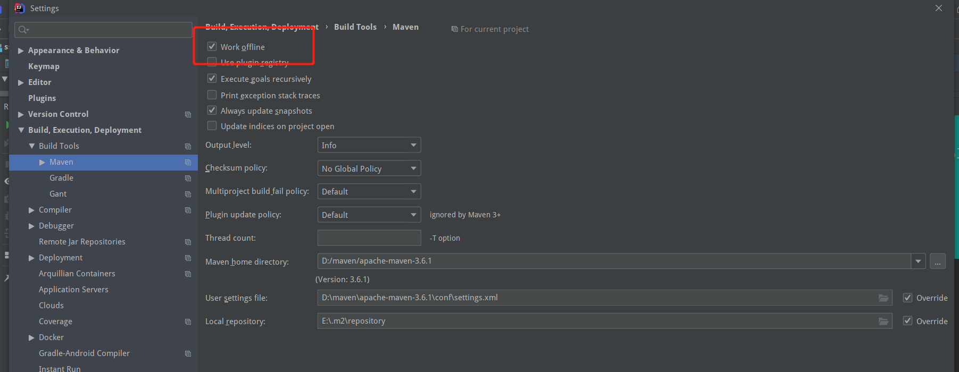Viewport: 959px width, 372px height.
Task: Click the project-level icon beside Version Control
Action: pos(188,114)
